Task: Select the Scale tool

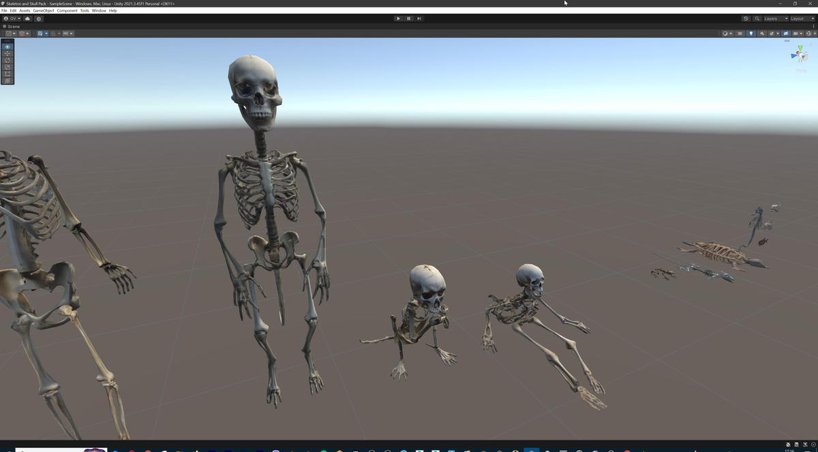Action: [7, 67]
